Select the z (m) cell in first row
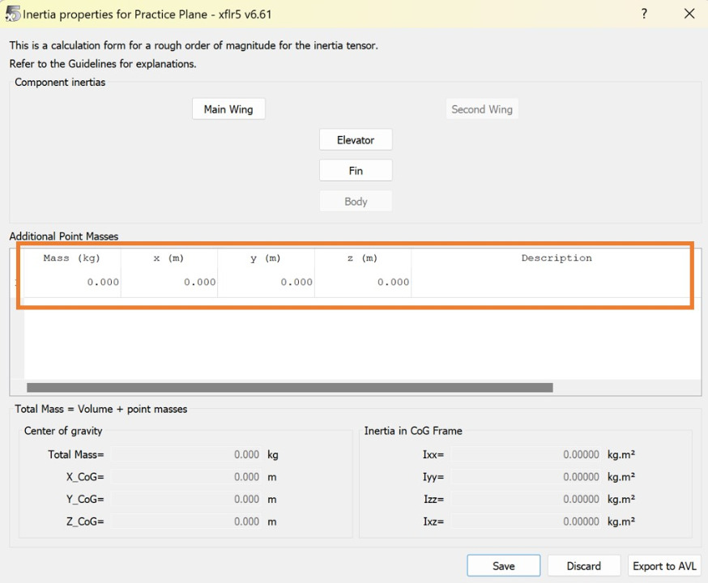The image size is (708, 583). (363, 283)
